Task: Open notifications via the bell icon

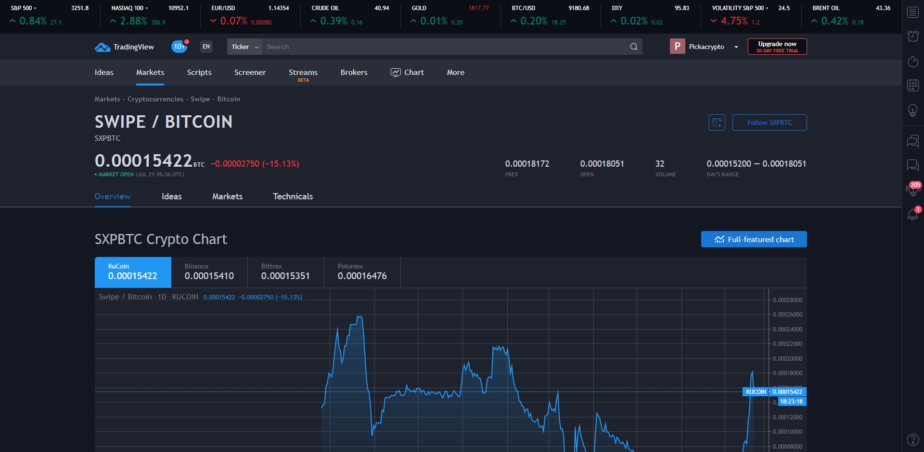Action: pos(912,215)
